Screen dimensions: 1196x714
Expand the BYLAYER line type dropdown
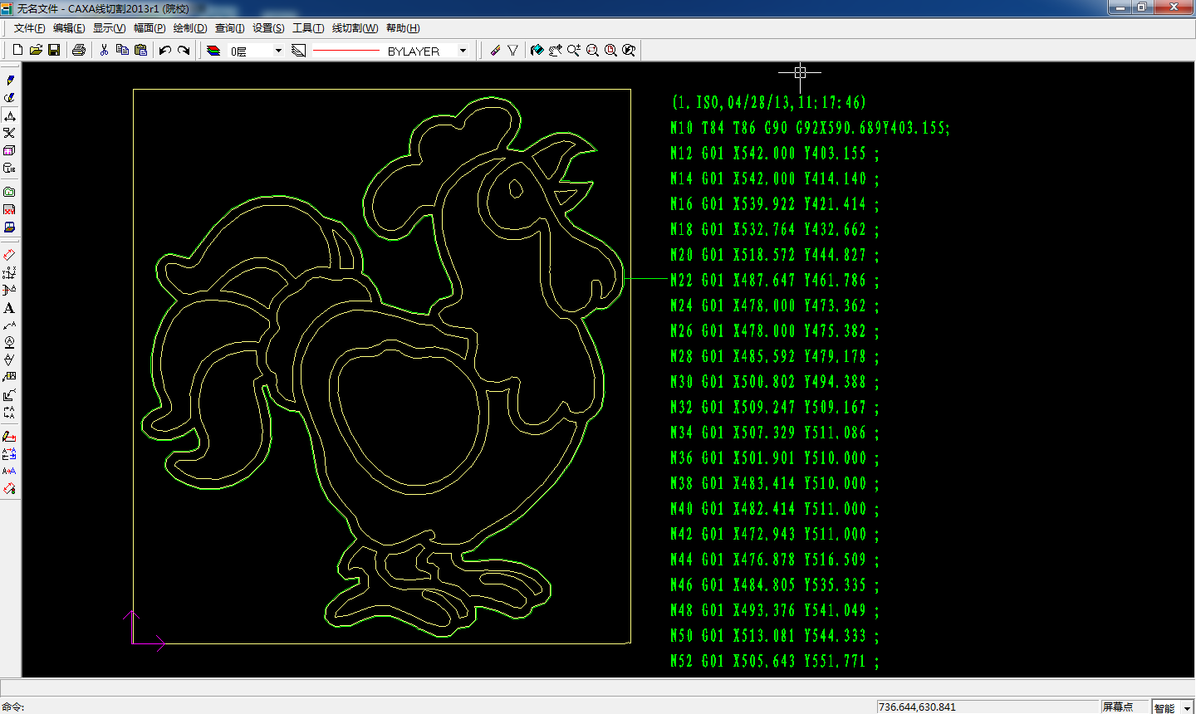click(x=463, y=51)
